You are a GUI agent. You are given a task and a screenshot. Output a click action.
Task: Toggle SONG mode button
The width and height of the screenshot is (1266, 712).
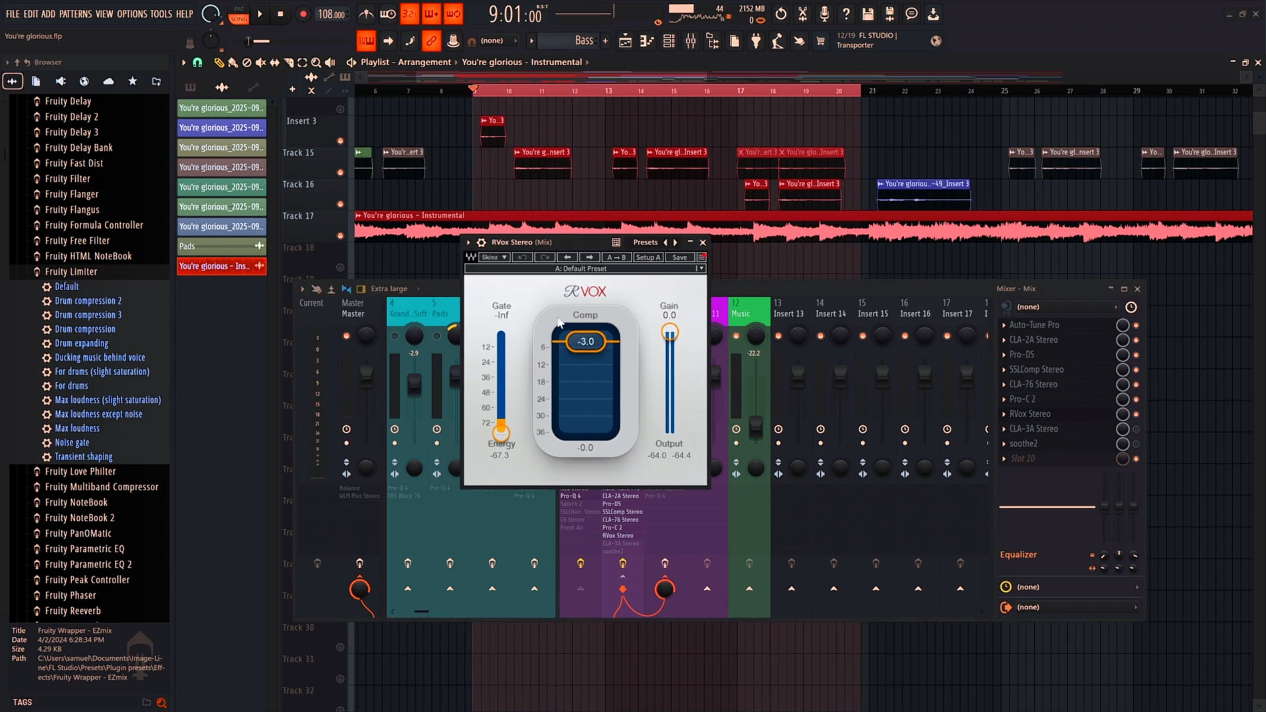point(239,19)
